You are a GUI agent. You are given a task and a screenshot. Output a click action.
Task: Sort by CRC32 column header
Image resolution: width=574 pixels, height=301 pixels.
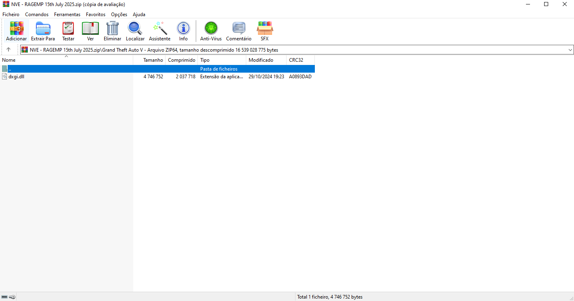coord(301,60)
